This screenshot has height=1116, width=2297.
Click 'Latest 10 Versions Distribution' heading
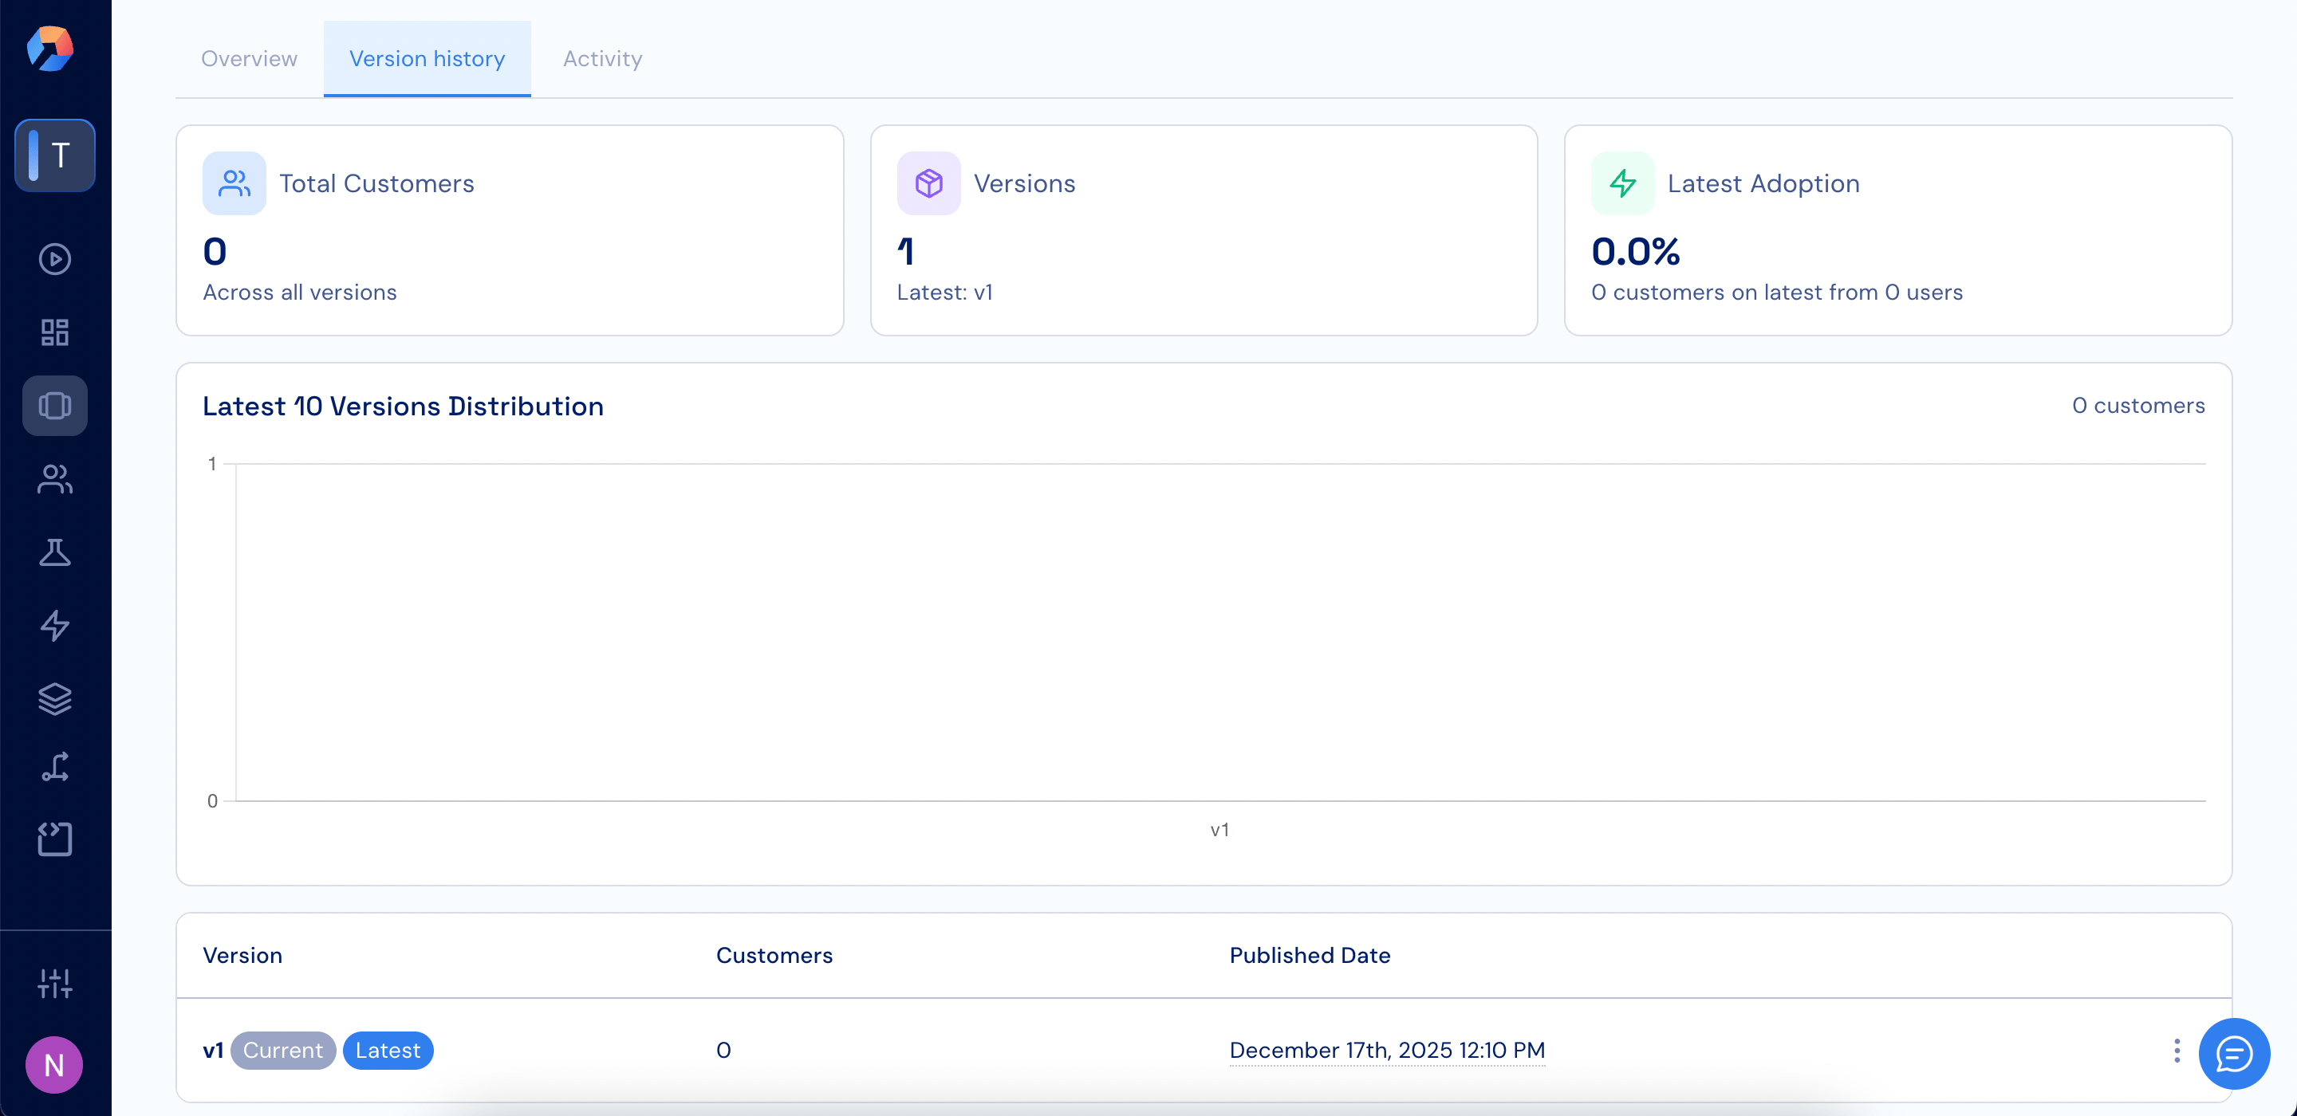(403, 407)
